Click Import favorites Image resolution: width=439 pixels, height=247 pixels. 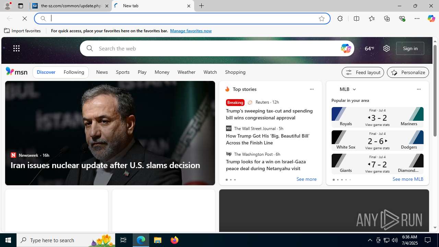(x=22, y=31)
